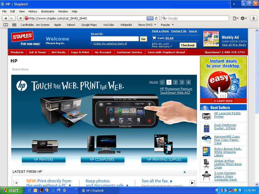Screen dimensions: 259x194
Task: Add bookmark with the plus button
Action: click(21, 18)
